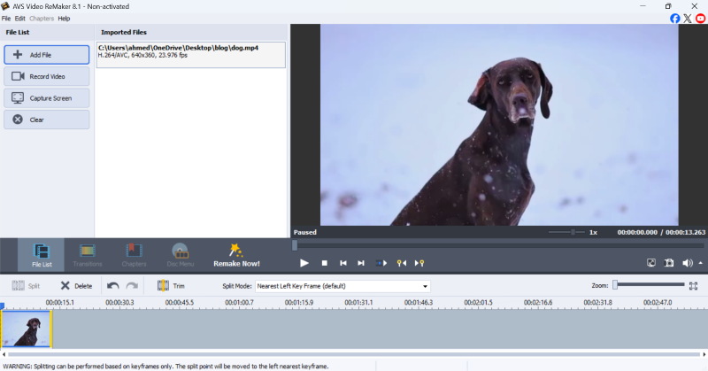
Task: Go to the next keyframe marker
Action: 419,263
